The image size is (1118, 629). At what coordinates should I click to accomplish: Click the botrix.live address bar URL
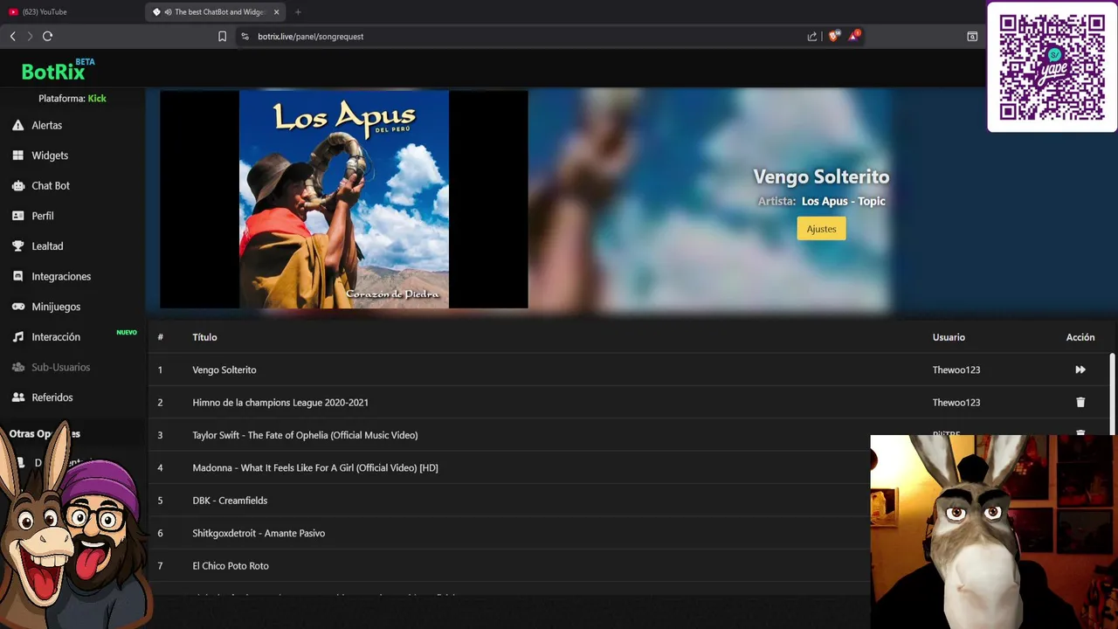310,37
